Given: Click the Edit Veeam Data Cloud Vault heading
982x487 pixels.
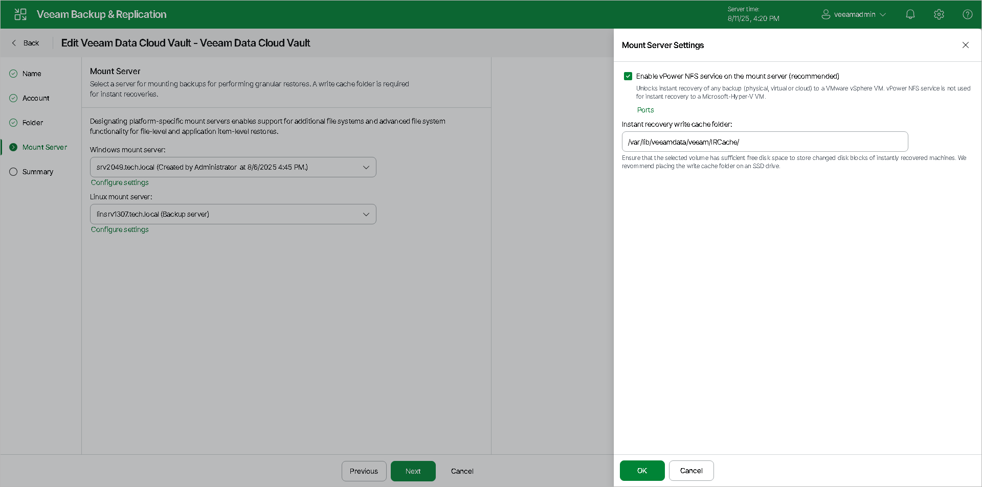Looking at the screenshot, I should (186, 43).
